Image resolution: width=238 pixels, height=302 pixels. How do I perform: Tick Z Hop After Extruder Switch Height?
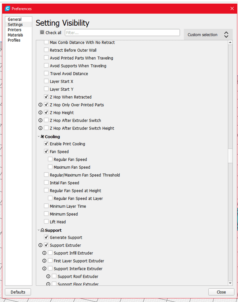click(46, 128)
